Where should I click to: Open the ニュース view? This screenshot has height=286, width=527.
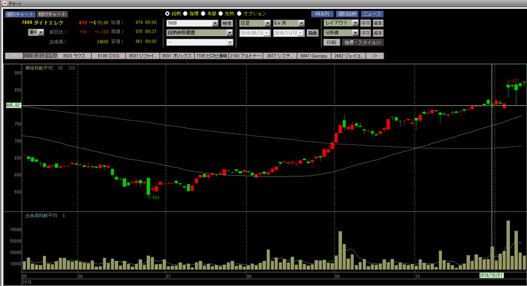(372, 14)
